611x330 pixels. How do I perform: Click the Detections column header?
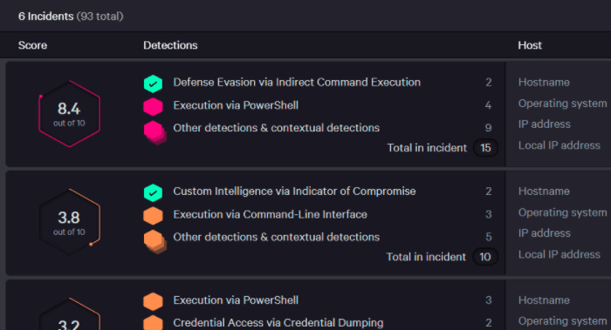tap(170, 45)
